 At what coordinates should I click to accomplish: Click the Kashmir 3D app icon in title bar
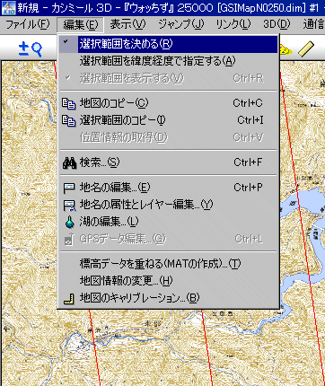(8, 8)
